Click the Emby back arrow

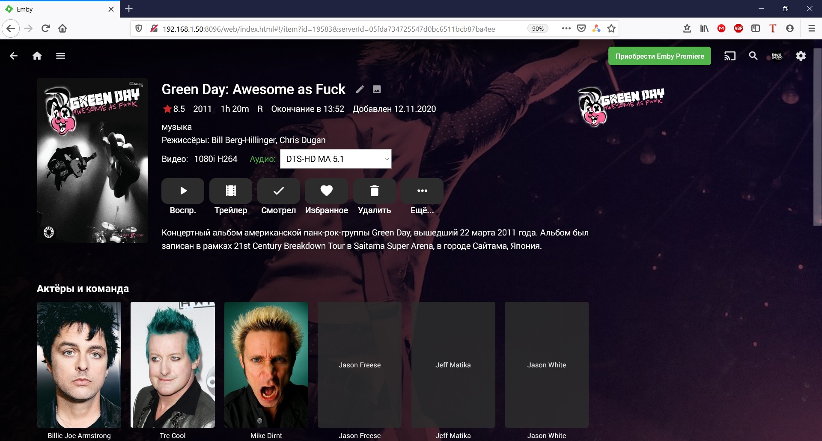point(14,56)
